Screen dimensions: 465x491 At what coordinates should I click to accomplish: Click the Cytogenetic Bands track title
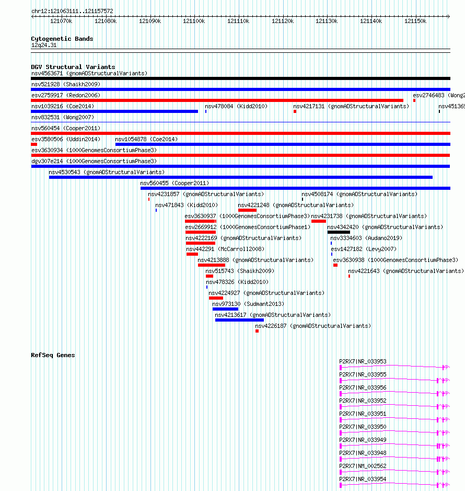click(62, 39)
